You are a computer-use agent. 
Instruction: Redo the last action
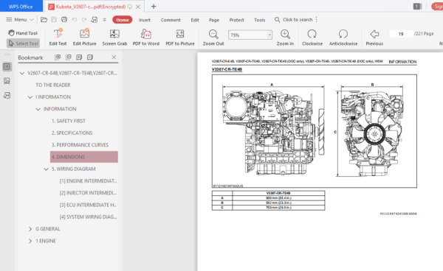(x=84, y=19)
